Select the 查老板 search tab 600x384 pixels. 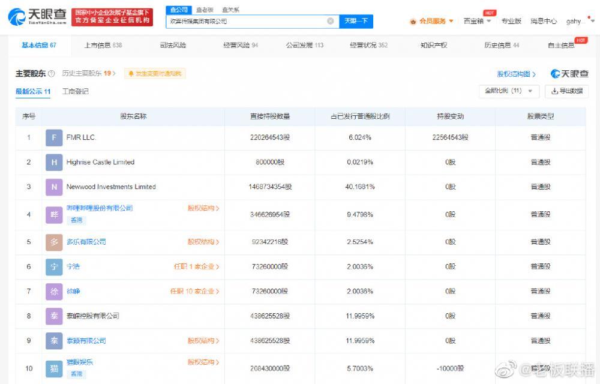click(205, 10)
